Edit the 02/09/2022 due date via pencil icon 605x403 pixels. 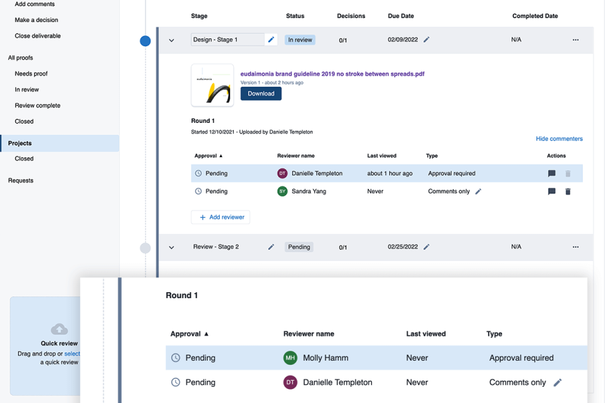click(x=428, y=40)
